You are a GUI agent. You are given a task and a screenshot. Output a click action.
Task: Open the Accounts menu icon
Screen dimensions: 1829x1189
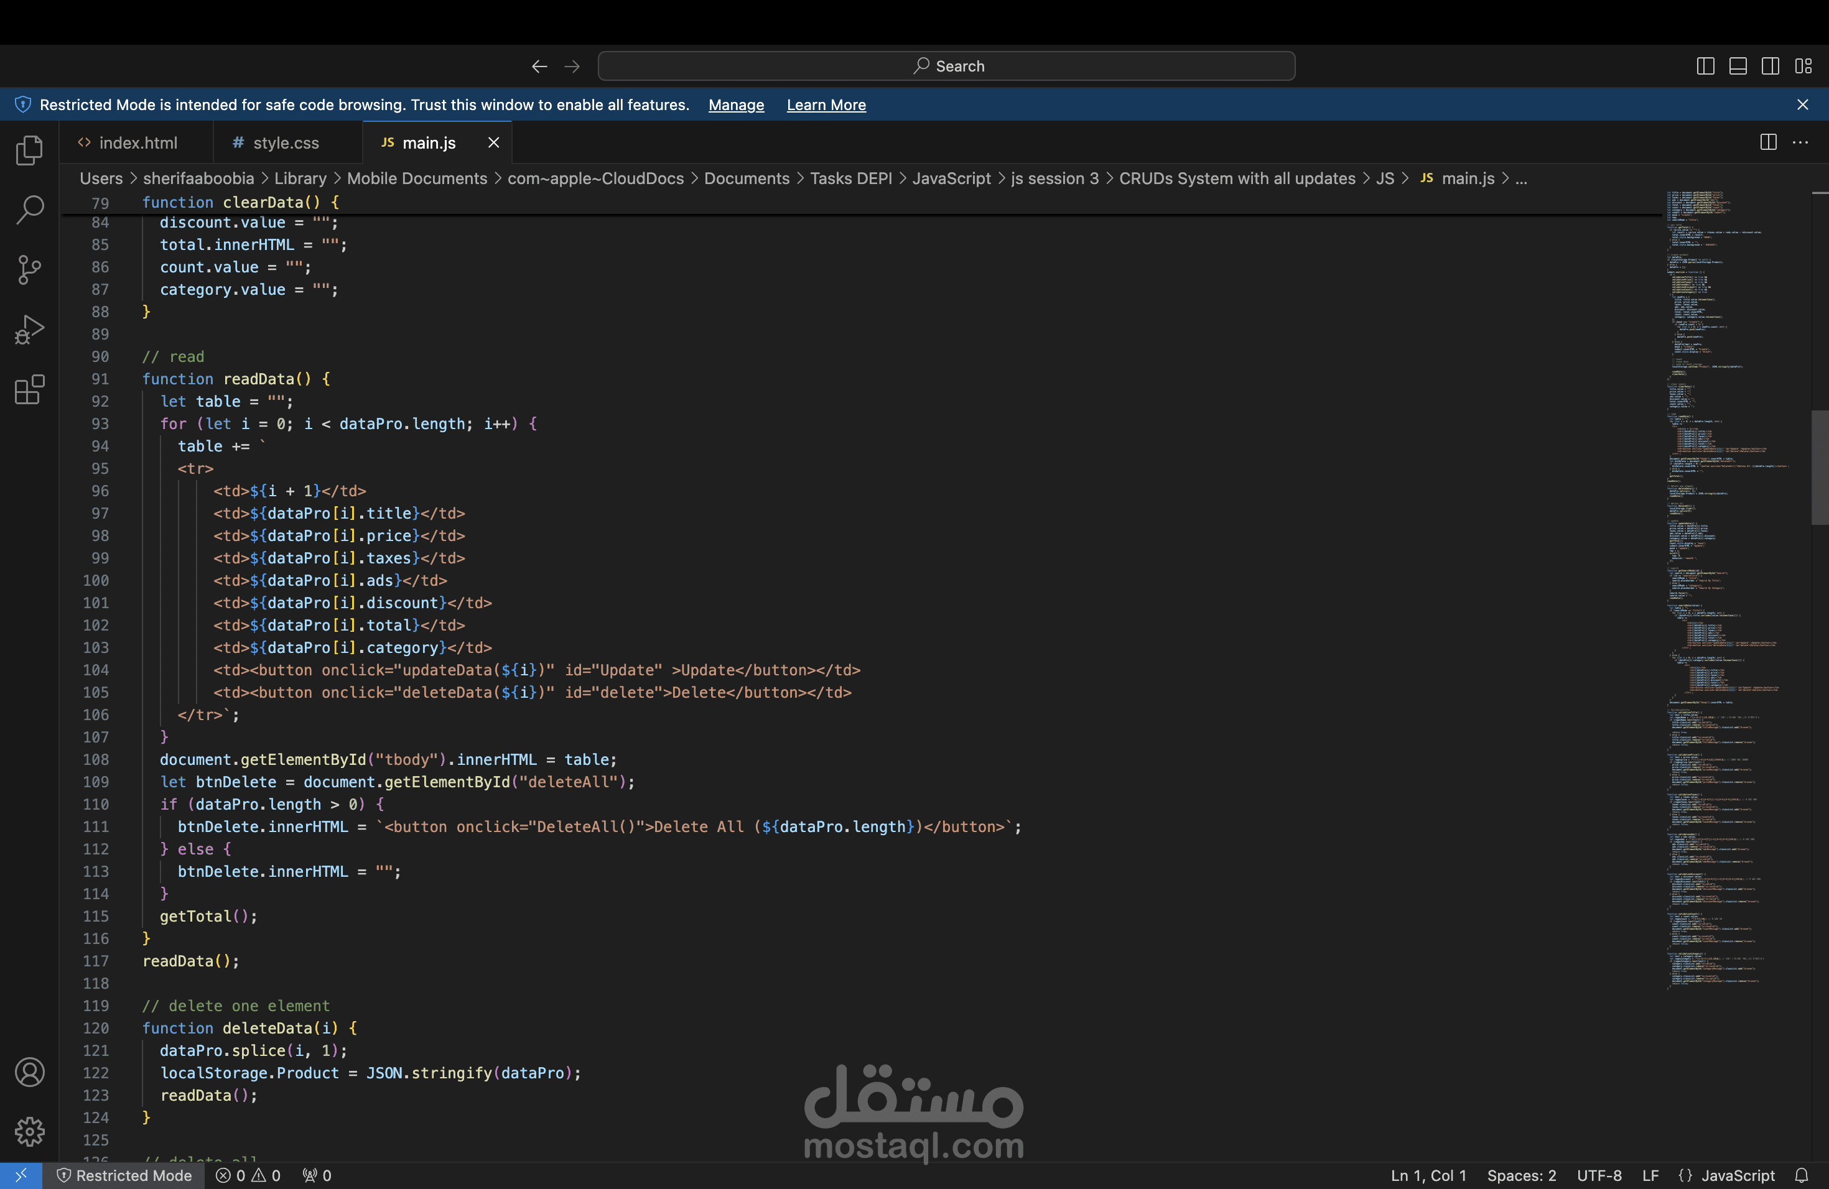point(29,1072)
